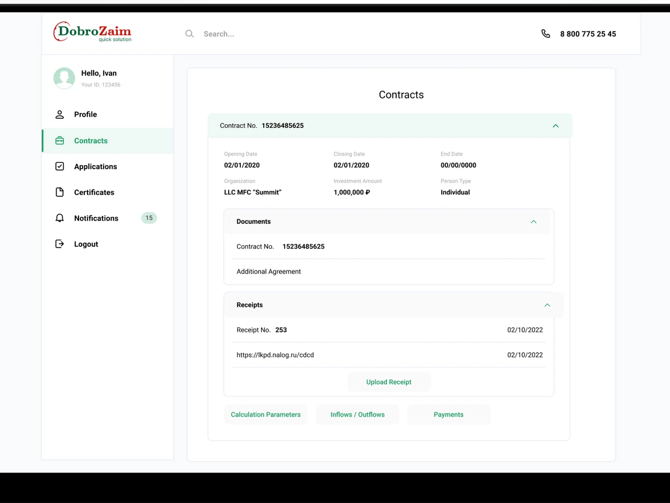Click organization LLC MFC "Summit"
The height and width of the screenshot is (503, 670).
[253, 192]
